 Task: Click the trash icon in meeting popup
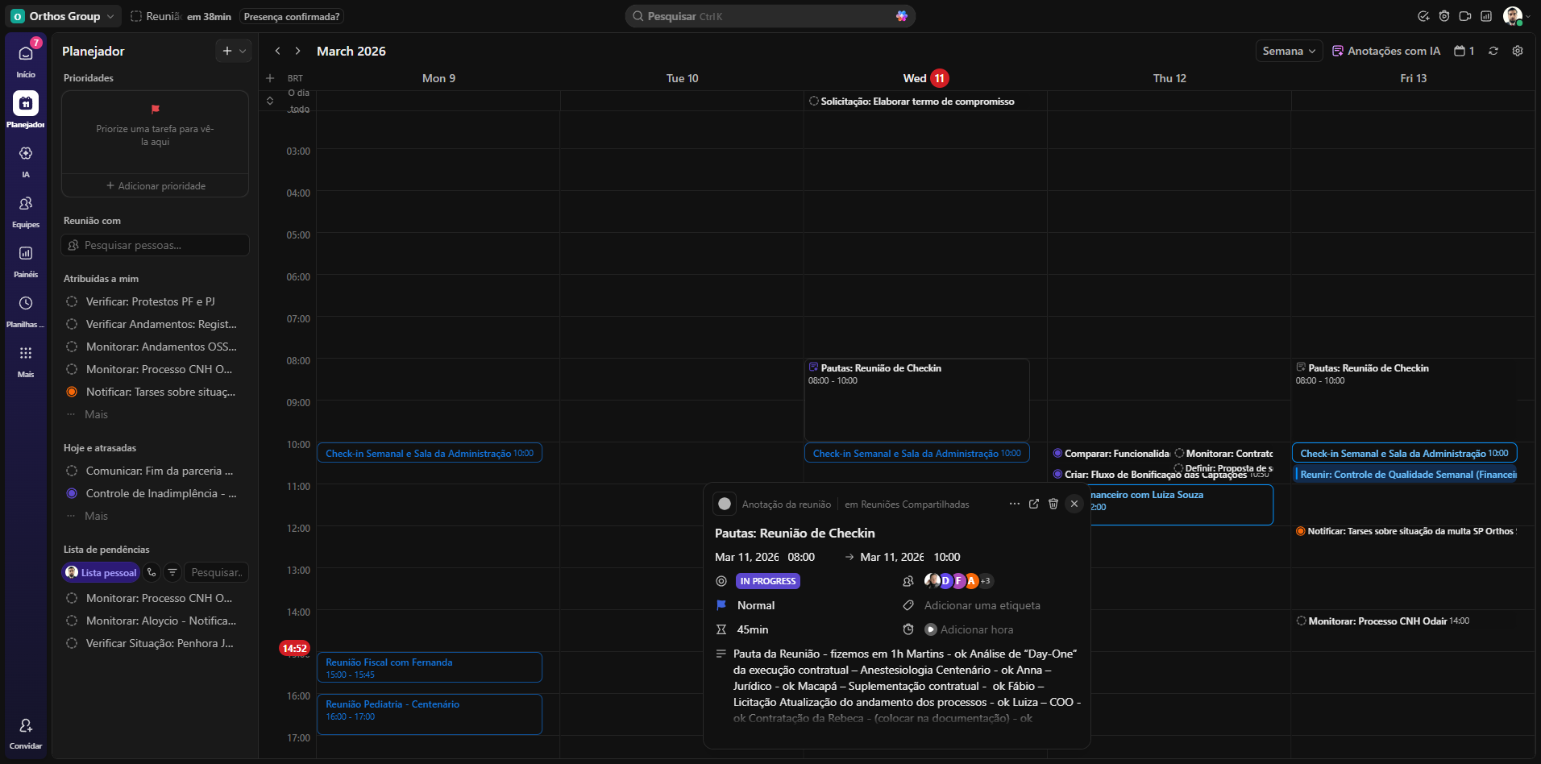(1053, 504)
